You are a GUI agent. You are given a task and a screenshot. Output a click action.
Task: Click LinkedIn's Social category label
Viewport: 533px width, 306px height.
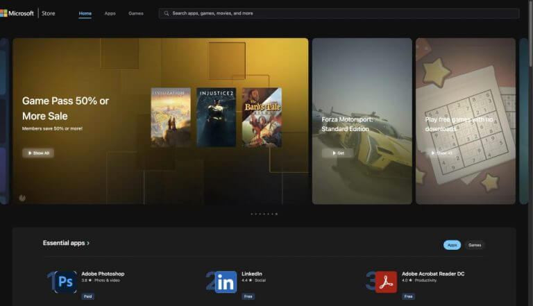coord(260,280)
